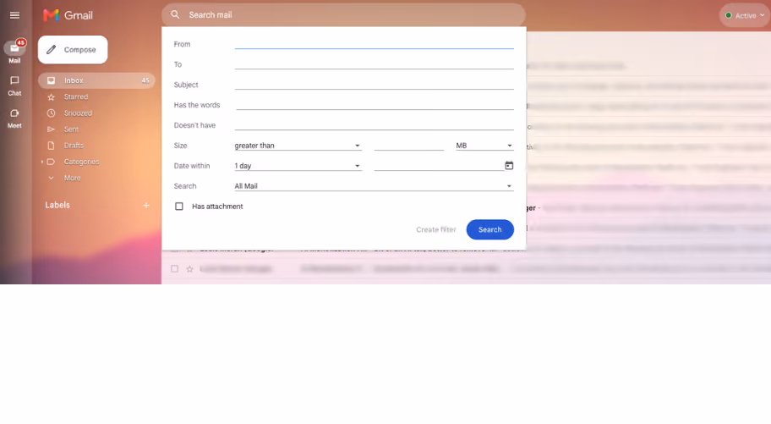Click the search magnifier icon
Viewport: 771px width, 424px height.
click(x=175, y=14)
